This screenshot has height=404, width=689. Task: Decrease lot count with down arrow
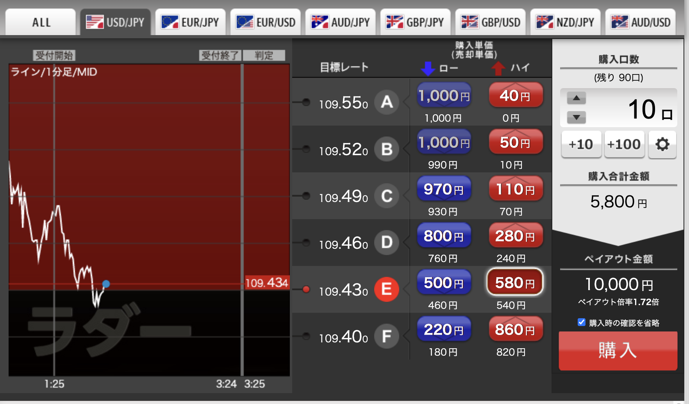click(576, 117)
